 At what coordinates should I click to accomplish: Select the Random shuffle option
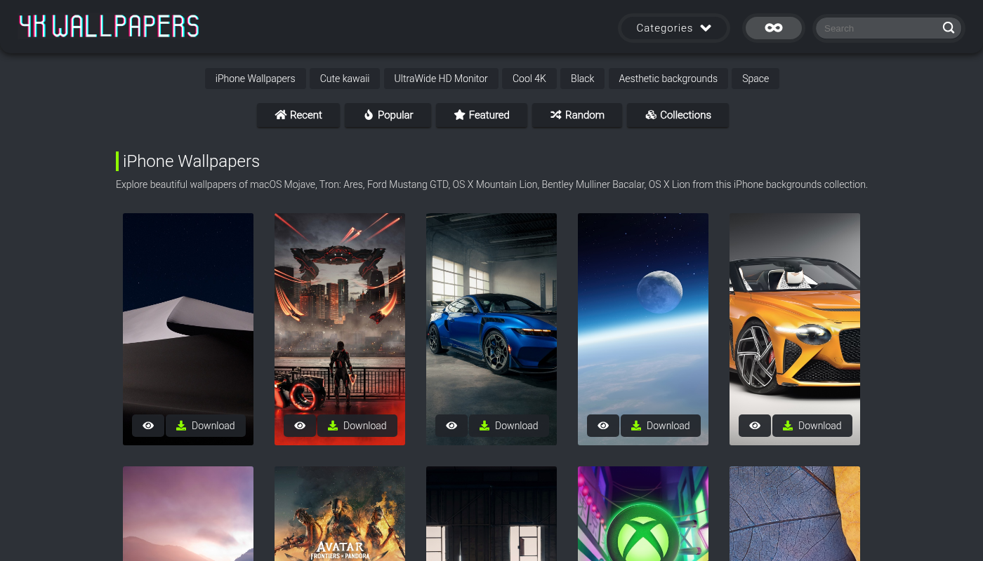point(576,115)
